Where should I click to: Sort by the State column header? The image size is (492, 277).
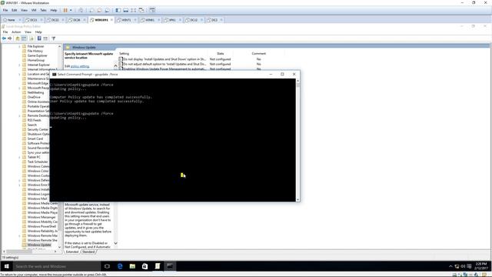tap(221, 54)
